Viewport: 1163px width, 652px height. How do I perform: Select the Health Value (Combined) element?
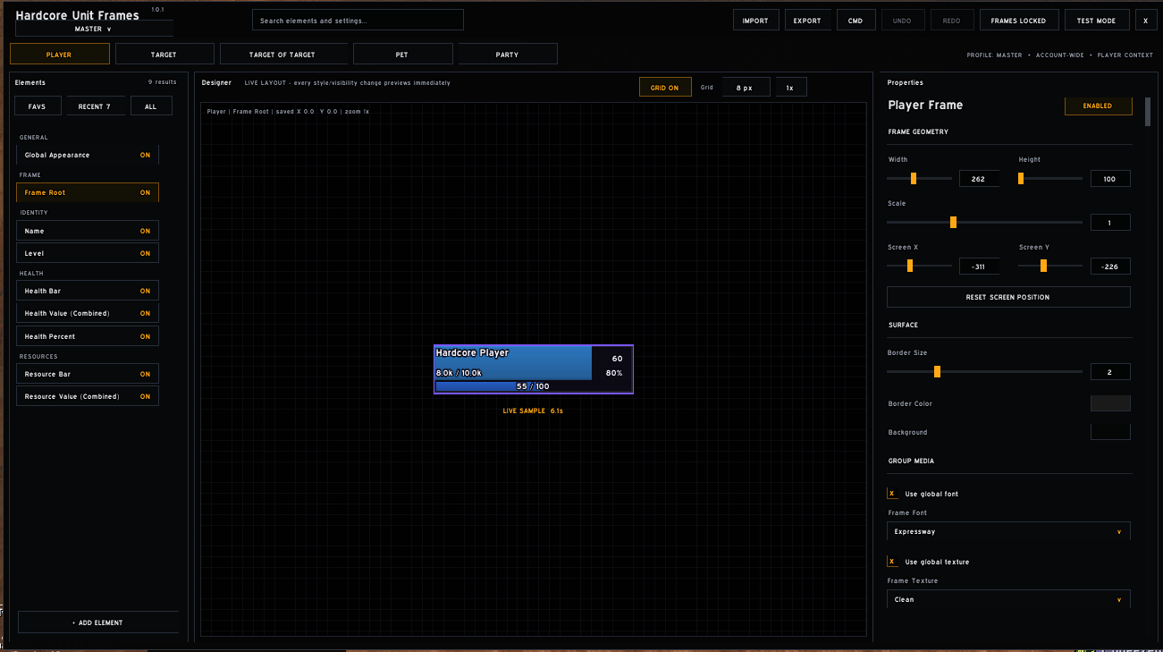tap(88, 313)
